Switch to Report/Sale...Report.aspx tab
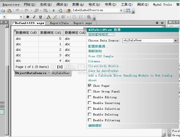 [x=71, y=23]
